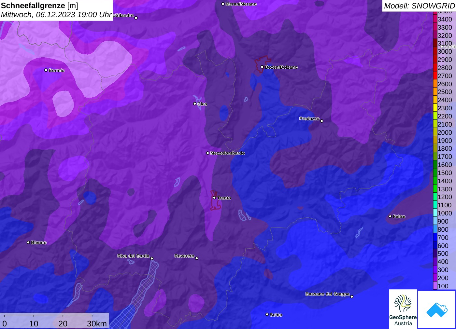
Task: Select the date Mittwoch, 06.12.2023 19:00 Uhr
Action: tap(56, 15)
